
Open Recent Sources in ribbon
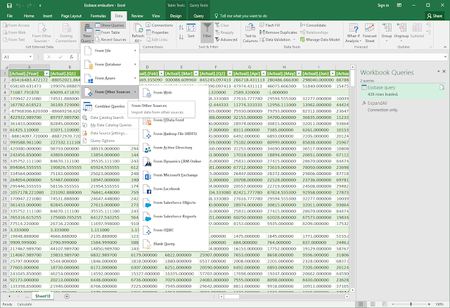click(x=110, y=39)
